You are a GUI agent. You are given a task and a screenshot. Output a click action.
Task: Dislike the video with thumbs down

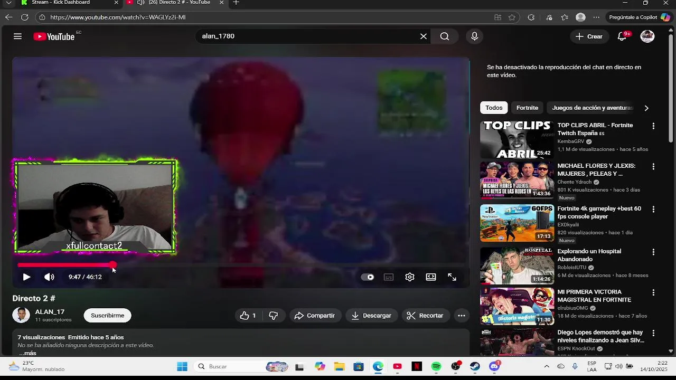pos(273,316)
